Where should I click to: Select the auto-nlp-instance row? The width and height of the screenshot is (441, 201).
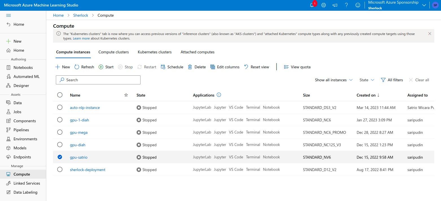click(x=60, y=107)
